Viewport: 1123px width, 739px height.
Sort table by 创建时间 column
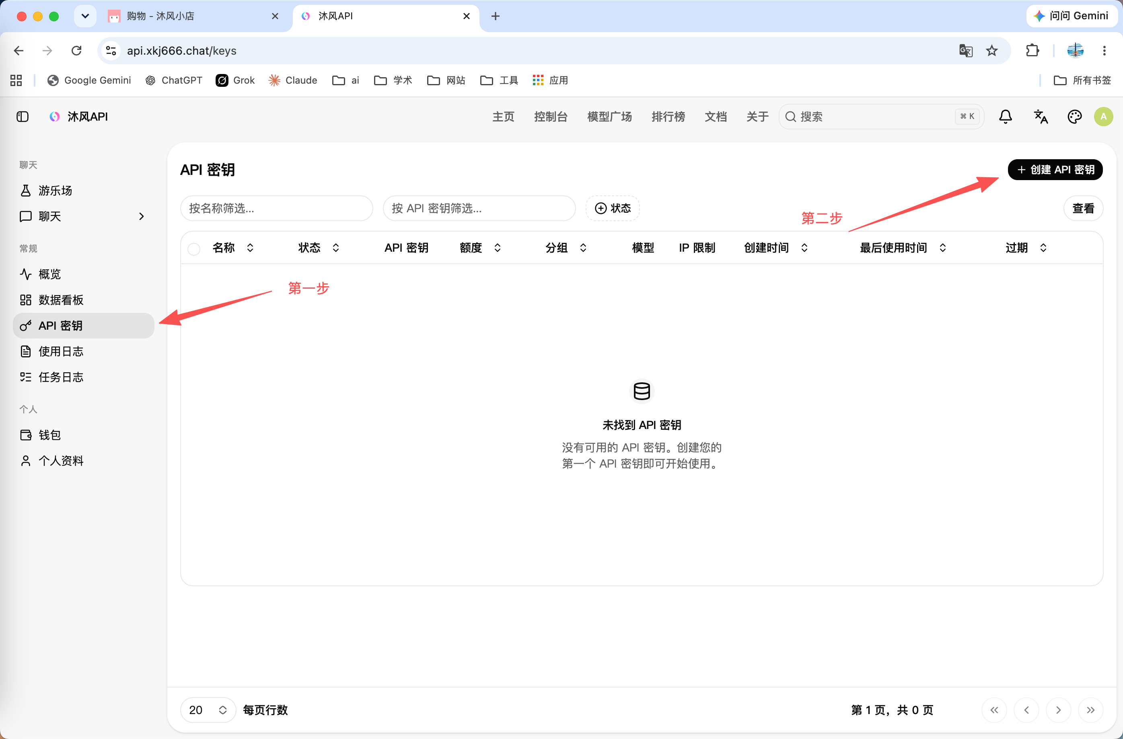click(776, 248)
